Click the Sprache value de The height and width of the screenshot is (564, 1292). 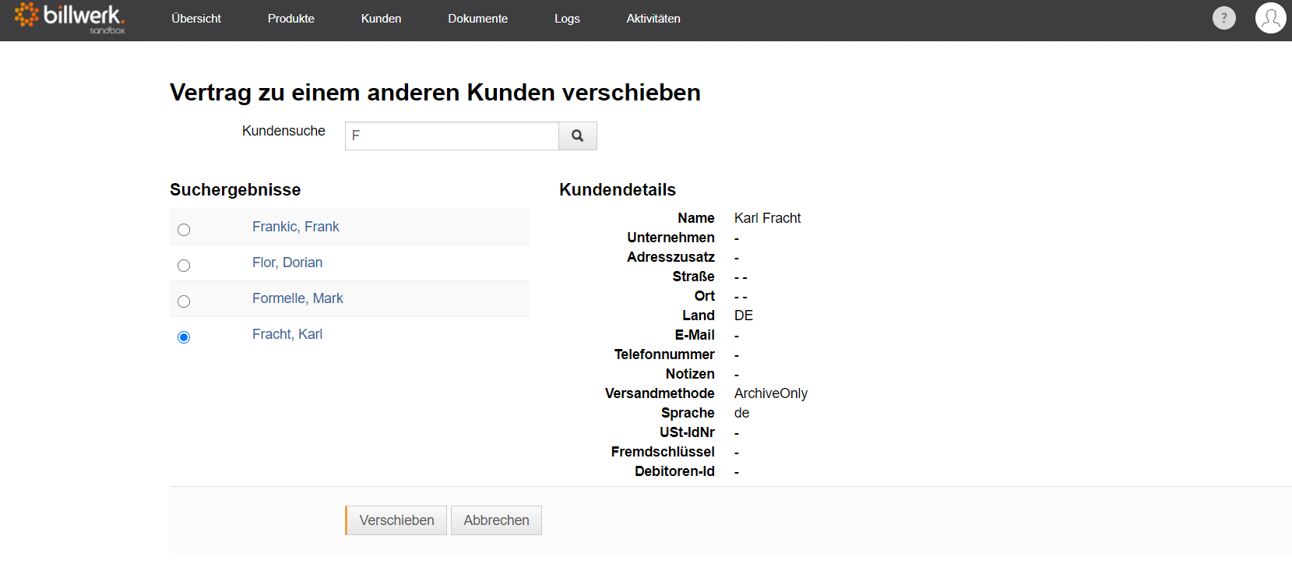pos(741,413)
